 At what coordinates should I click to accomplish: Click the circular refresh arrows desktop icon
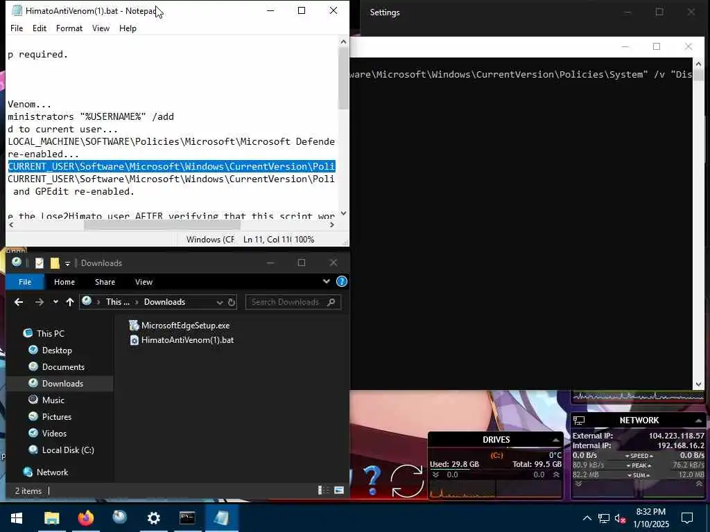(x=406, y=481)
